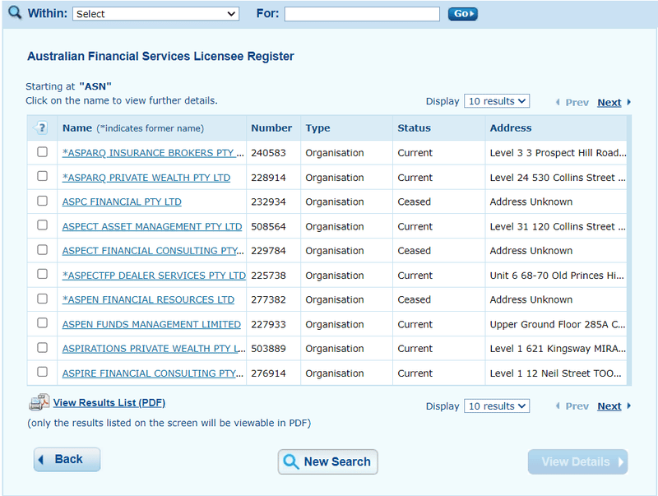Tick checkbox for ASPECT FINANCIAL CONSULTING row

pyautogui.click(x=43, y=250)
